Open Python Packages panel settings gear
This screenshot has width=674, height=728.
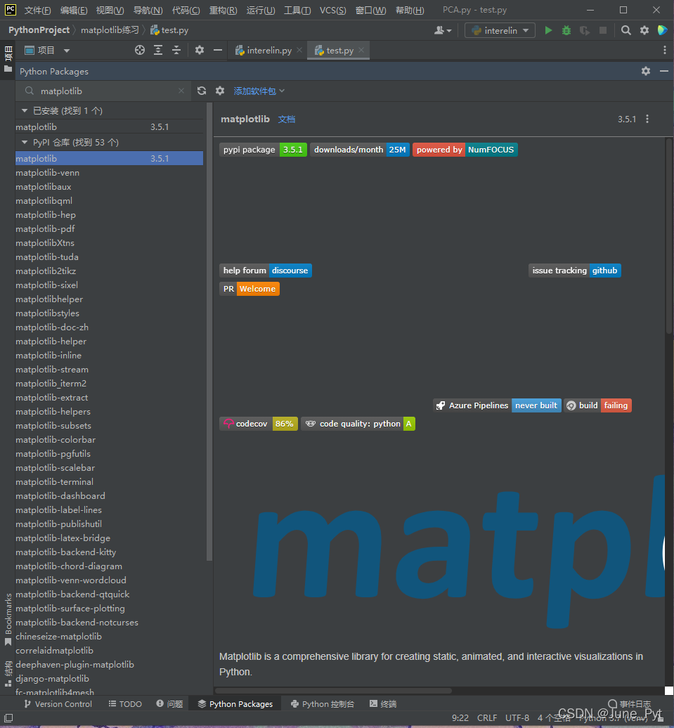coord(646,71)
